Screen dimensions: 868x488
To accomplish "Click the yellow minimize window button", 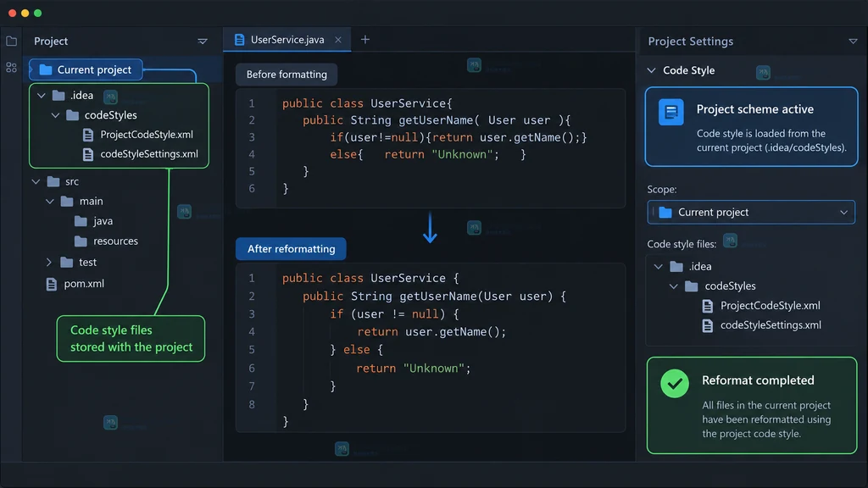I will click(25, 13).
